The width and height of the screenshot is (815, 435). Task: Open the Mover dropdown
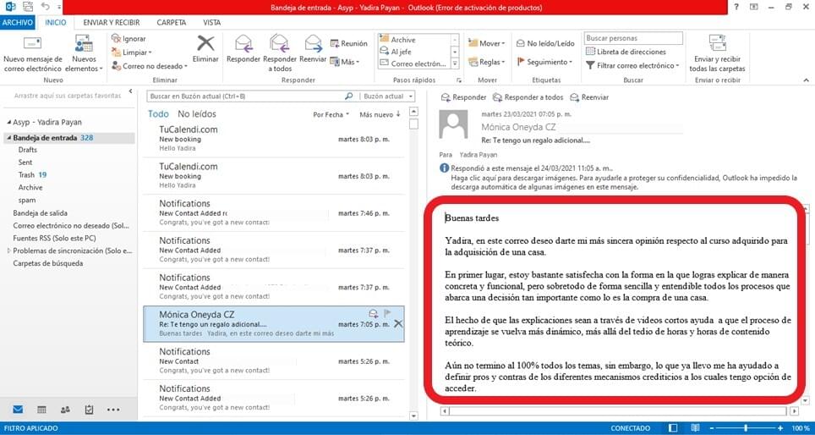pyautogui.click(x=486, y=44)
